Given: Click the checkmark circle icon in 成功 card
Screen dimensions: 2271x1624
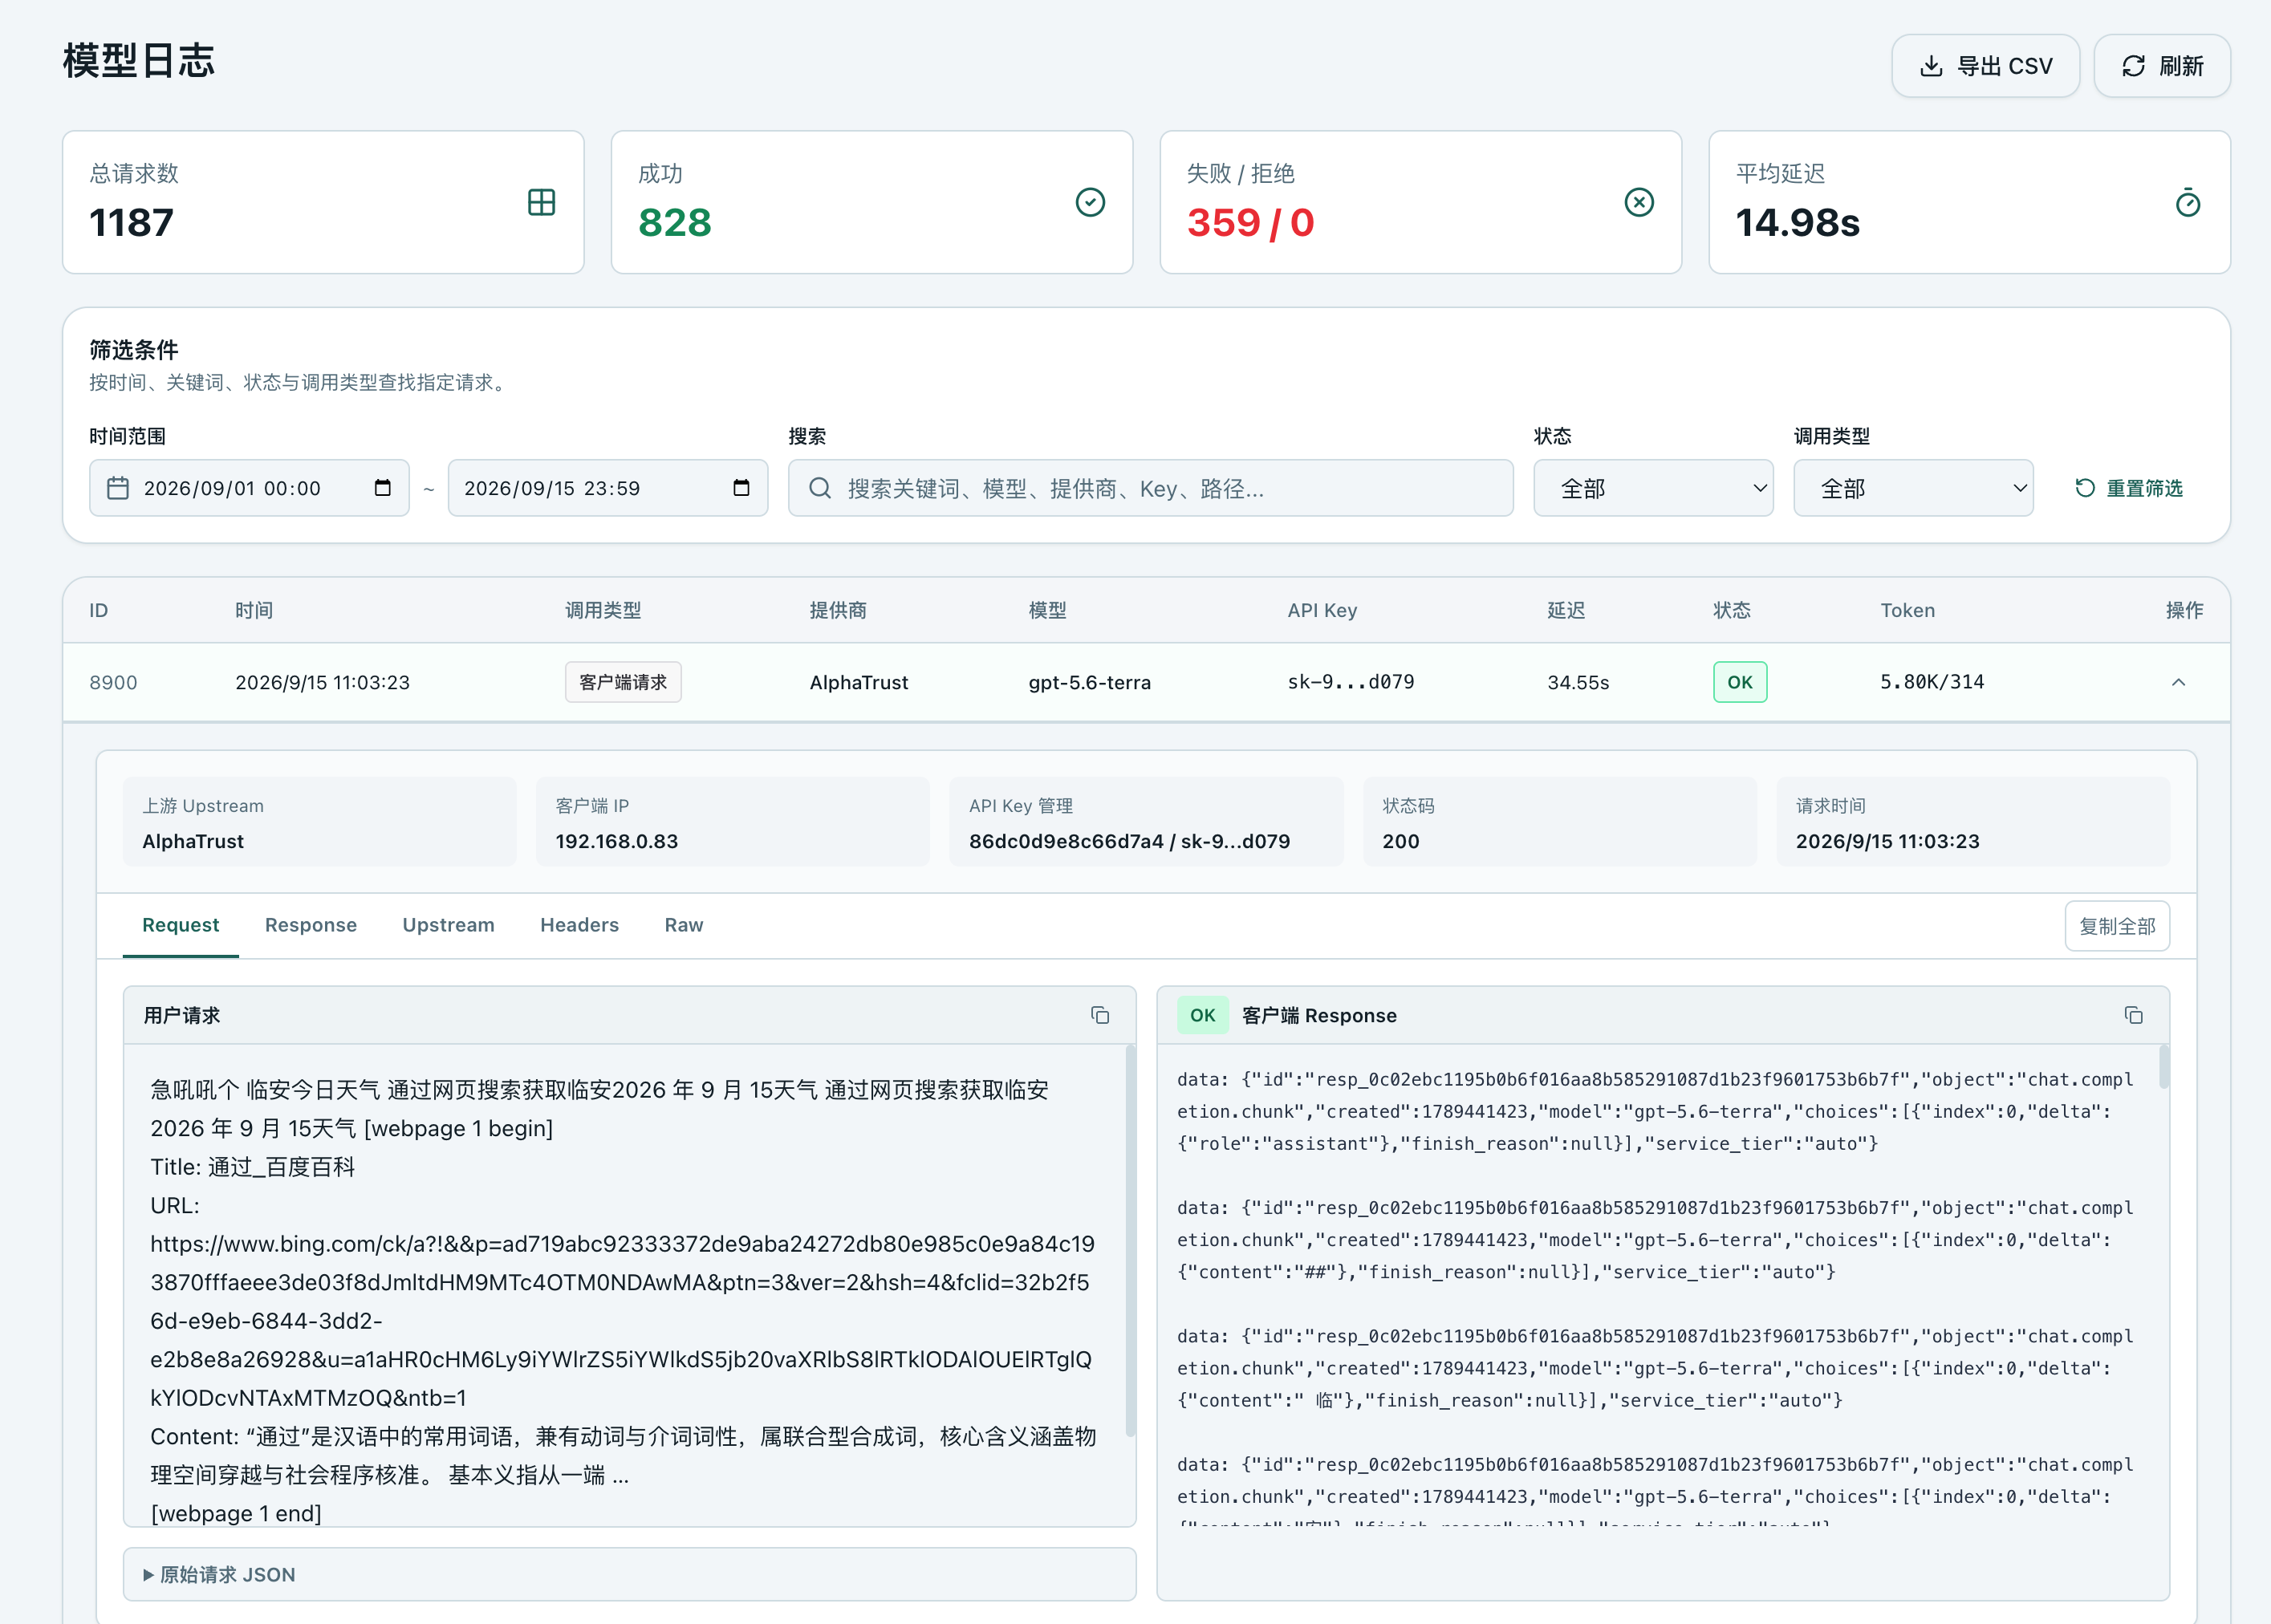Looking at the screenshot, I should click(1090, 202).
